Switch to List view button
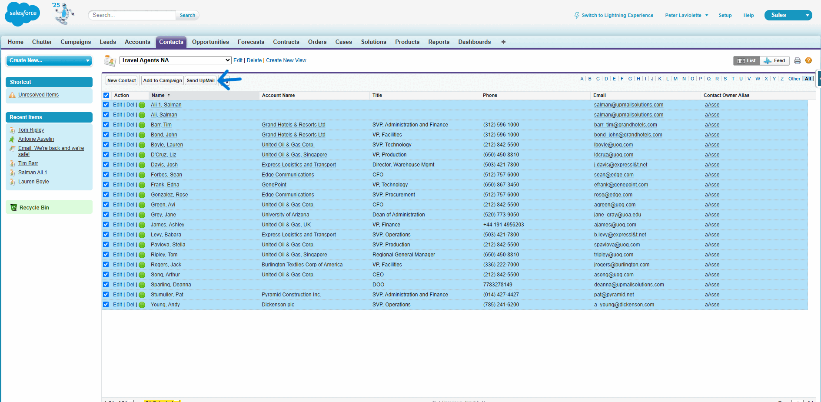 pyautogui.click(x=747, y=61)
